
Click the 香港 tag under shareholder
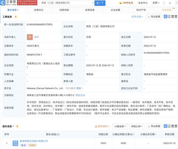point(23,145)
